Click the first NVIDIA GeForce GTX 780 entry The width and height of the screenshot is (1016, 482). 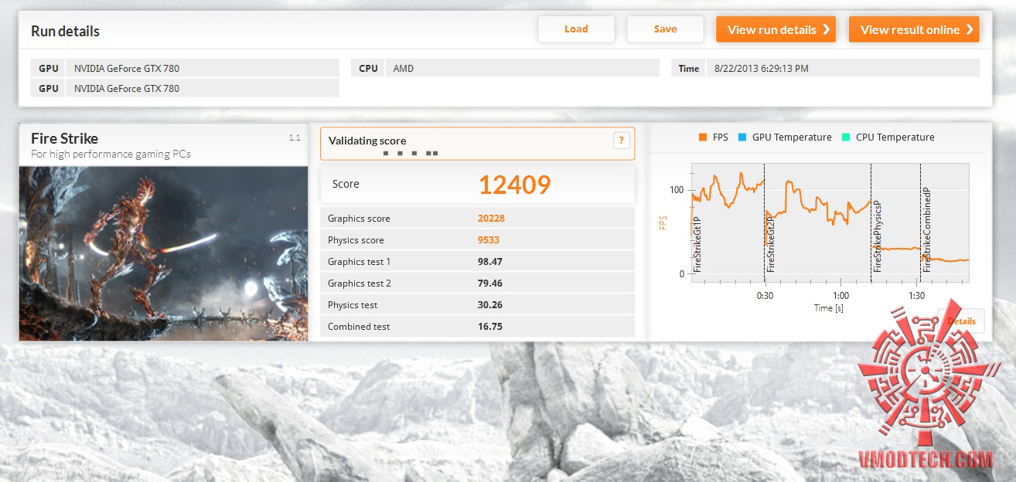click(x=203, y=68)
